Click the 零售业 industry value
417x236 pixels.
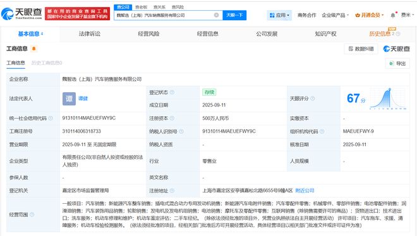click(x=209, y=161)
